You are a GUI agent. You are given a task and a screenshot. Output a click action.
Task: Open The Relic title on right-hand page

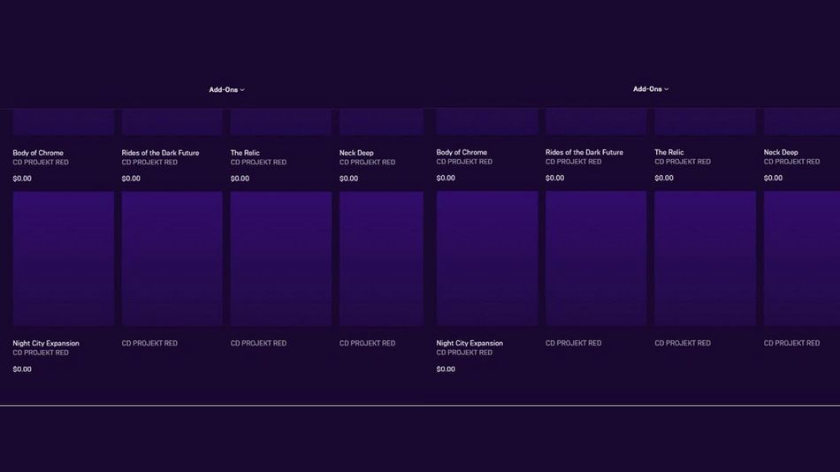click(669, 152)
